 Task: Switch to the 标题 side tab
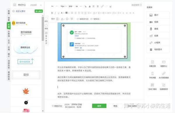pos(8,26)
